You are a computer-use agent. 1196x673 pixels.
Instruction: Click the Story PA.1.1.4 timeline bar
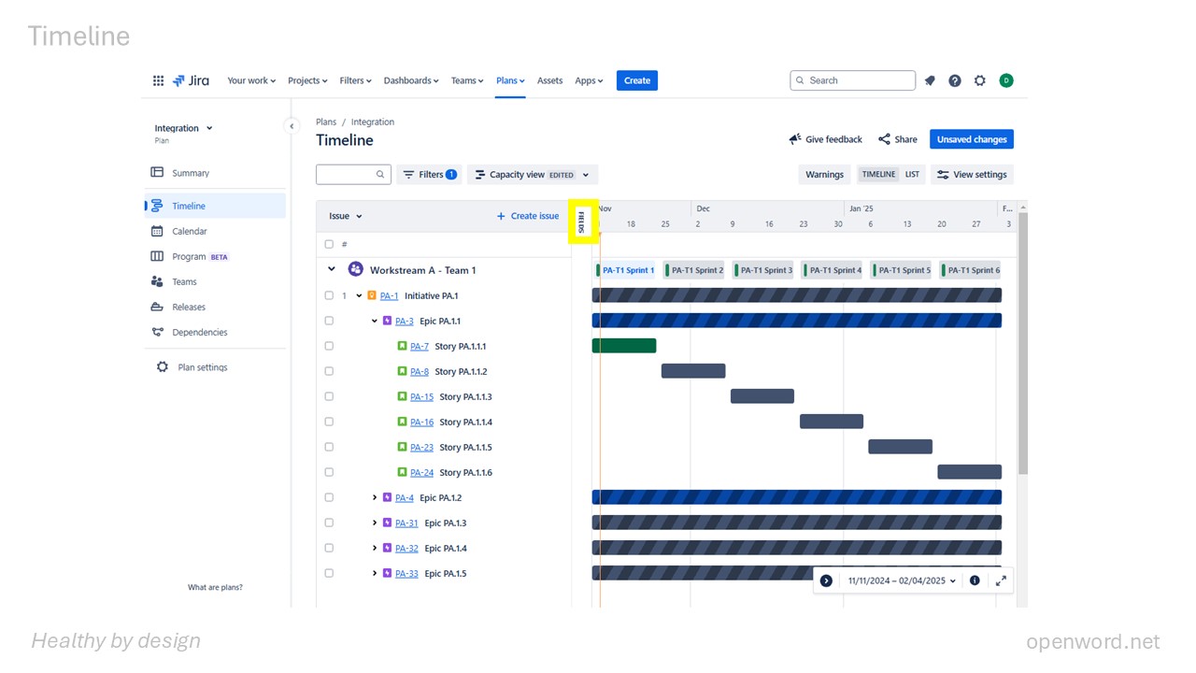[832, 422]
